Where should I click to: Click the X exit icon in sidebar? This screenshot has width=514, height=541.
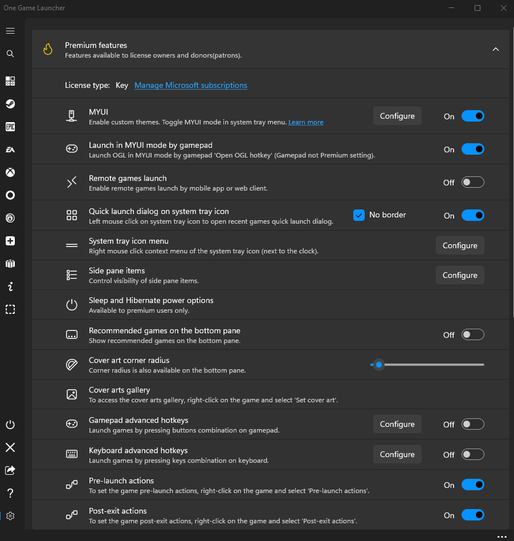(x=10, y=447)
